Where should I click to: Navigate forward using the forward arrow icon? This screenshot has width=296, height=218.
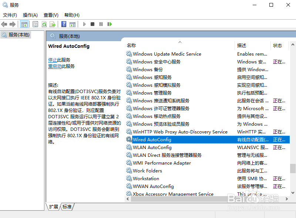[12, 24]
